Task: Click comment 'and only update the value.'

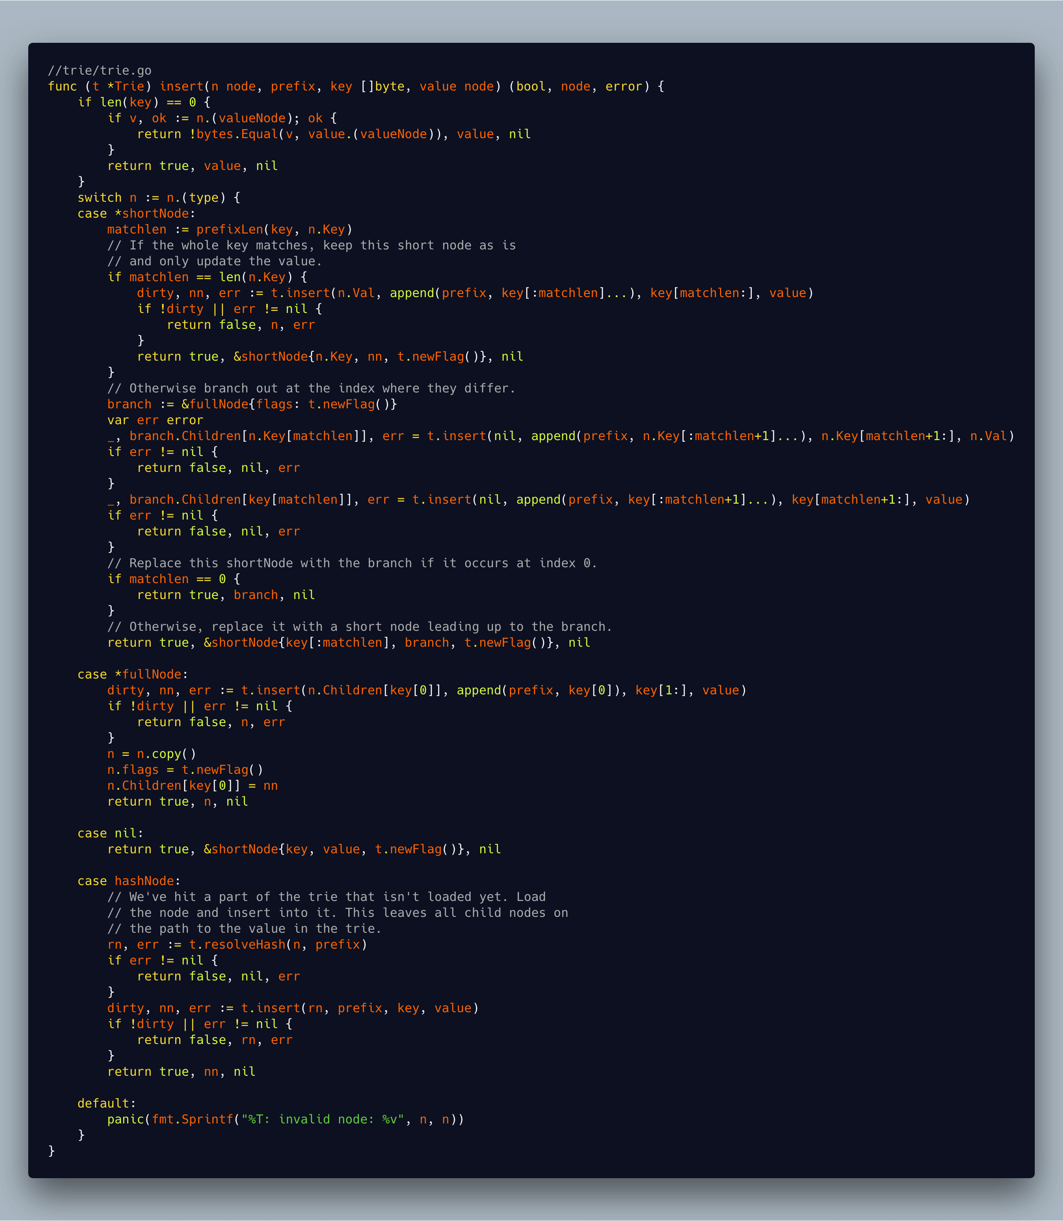Action: tap(215, 262)
